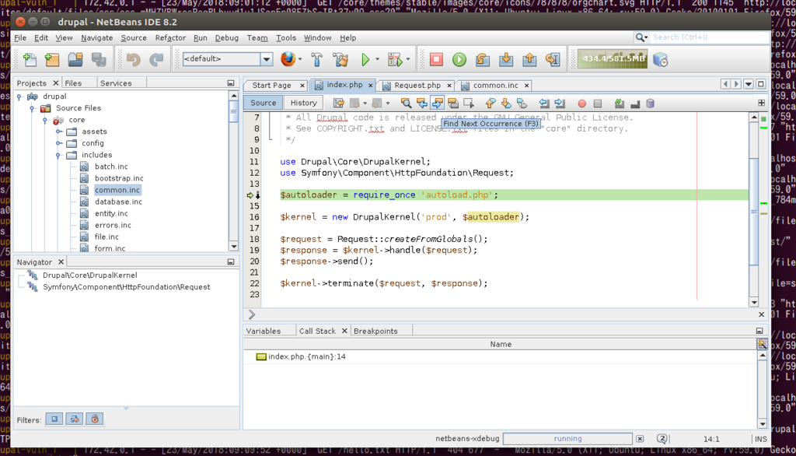Click the Undo icon
Screen dimensions: 796x456
point(134,59)
